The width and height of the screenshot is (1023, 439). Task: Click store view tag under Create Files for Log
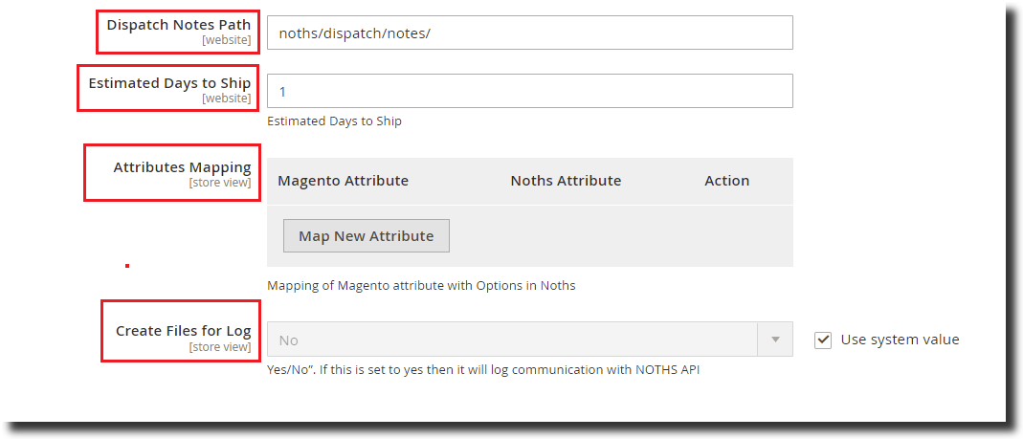pos(220,346)
